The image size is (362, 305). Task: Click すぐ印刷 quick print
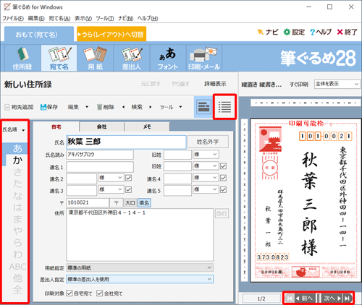tap(299, 85)
